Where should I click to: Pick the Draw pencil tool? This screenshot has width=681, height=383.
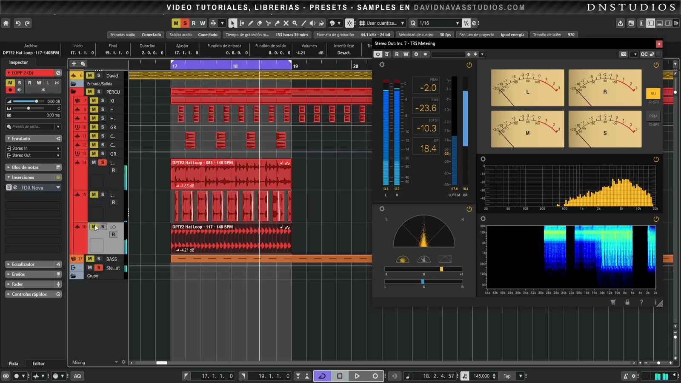click(250, 23)
